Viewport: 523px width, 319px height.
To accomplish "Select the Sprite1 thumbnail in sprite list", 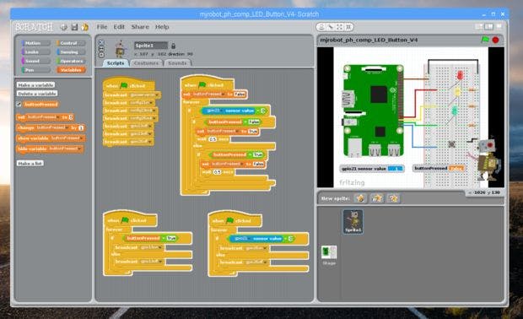I will point(353,222).
